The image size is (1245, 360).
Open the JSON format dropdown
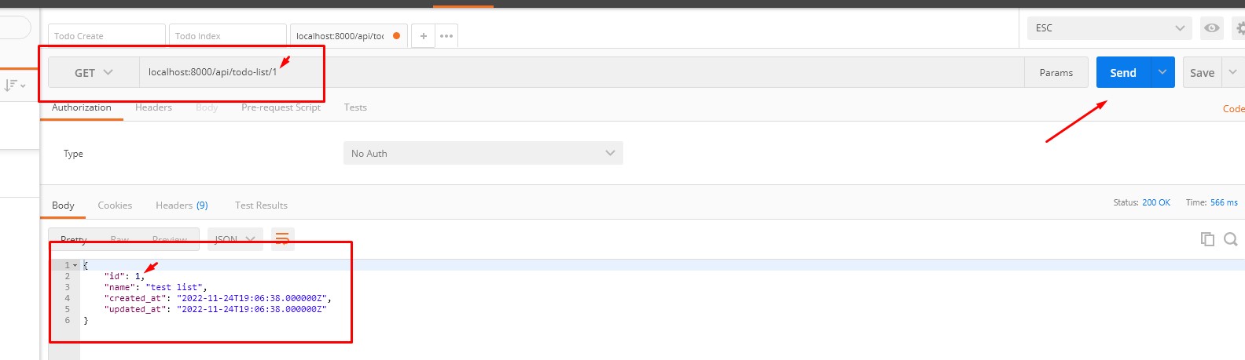(235, 239)
